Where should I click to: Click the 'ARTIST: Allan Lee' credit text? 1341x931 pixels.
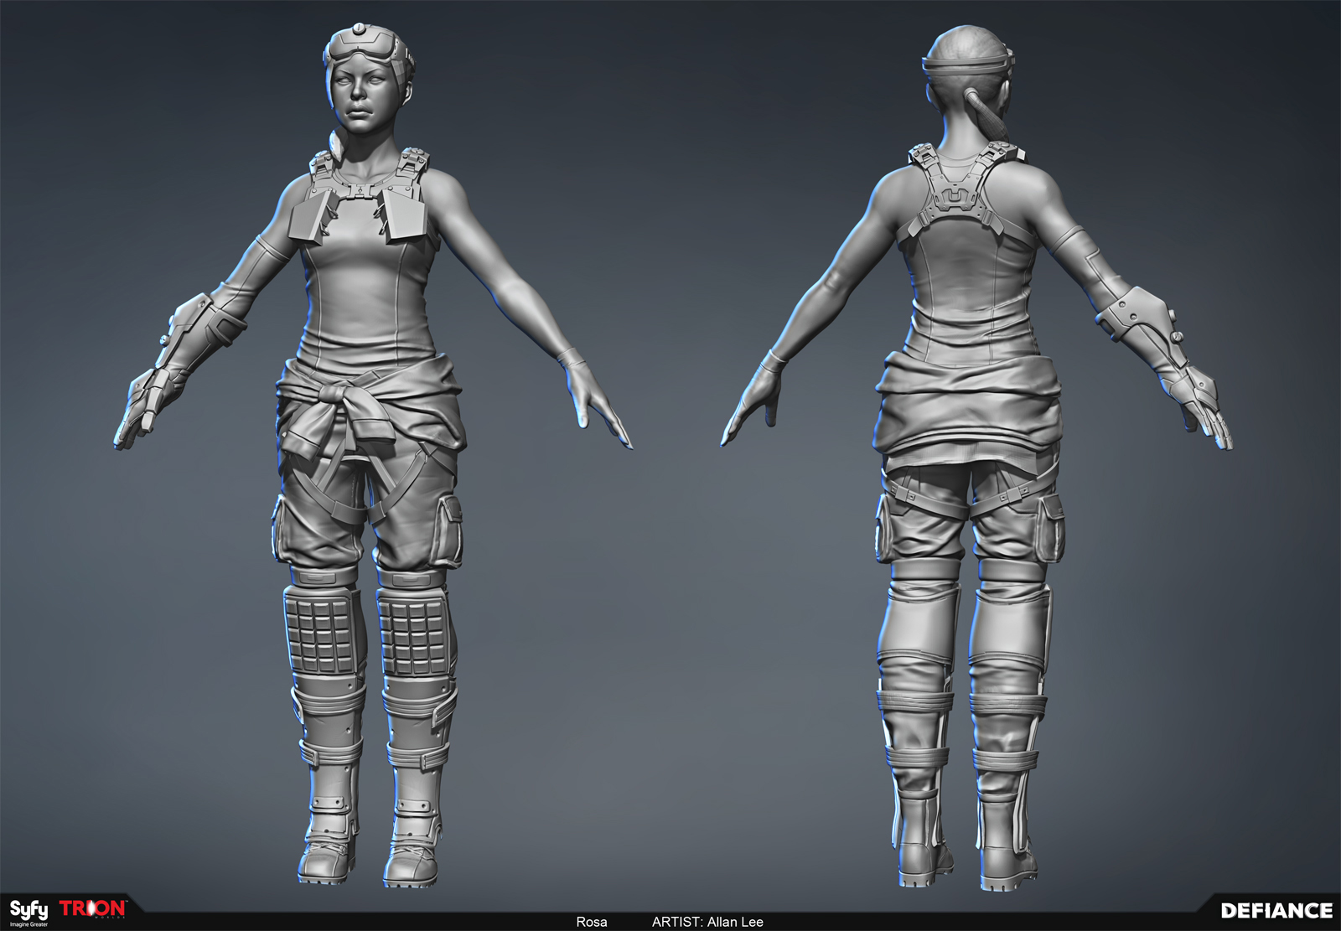(707, 922)
